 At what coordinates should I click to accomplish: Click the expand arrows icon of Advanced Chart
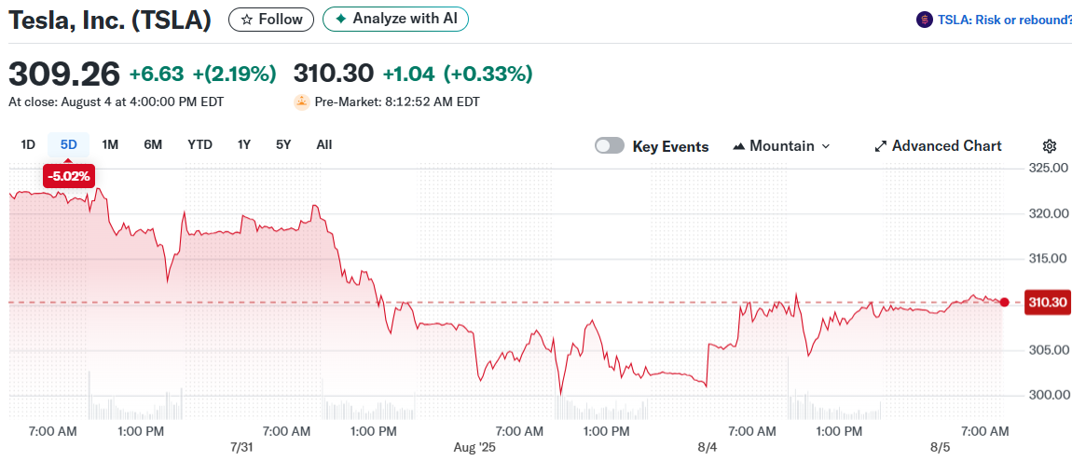click(x=881, y=146)
